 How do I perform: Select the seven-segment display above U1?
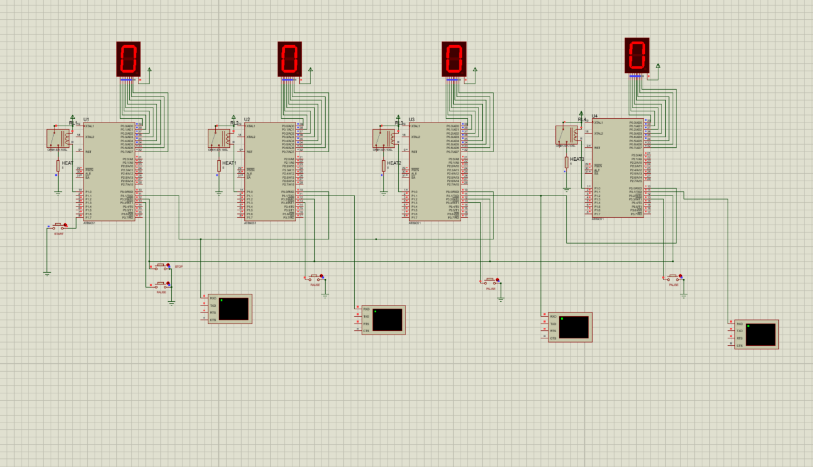(x=129, y=59)
